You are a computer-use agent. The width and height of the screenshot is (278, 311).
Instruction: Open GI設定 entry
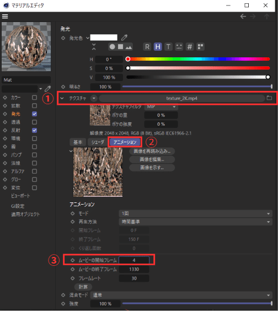coord(18,206)
